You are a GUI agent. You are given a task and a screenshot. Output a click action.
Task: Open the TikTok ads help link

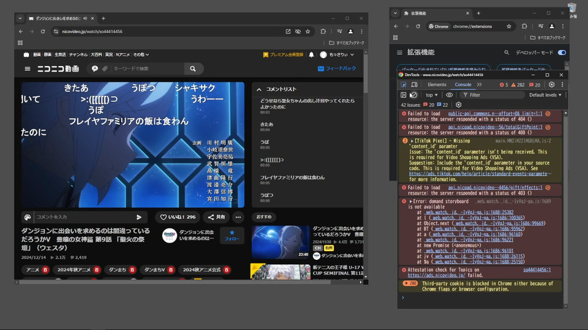point(478,174)
